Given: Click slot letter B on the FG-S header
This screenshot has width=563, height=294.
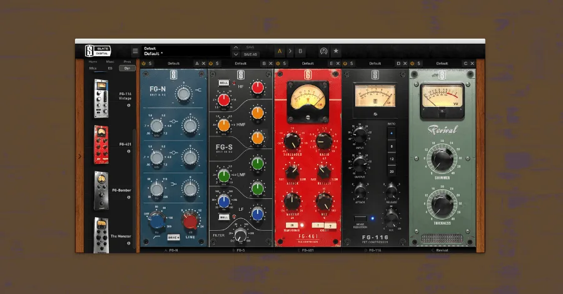Looking at the screenshot, I should [x=264, y=64].
